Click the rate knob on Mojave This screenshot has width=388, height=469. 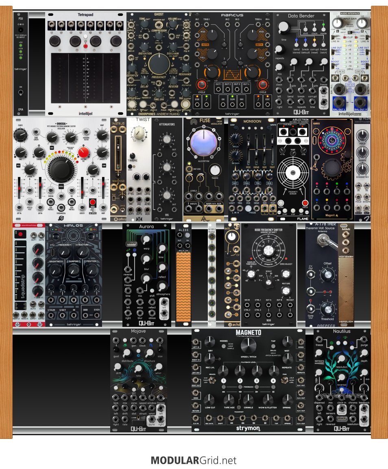coord(138,368)
